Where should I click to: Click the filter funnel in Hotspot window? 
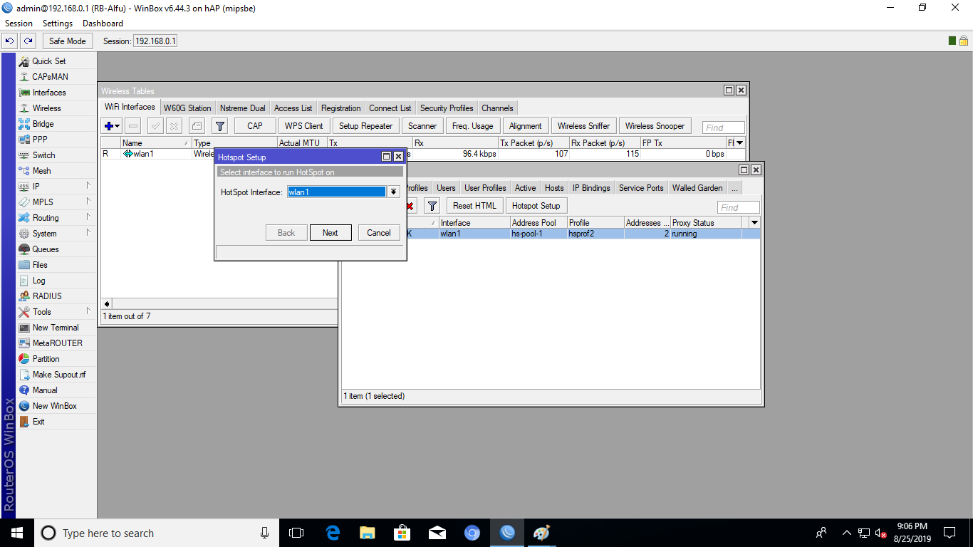pyautogui.click(x=432, y=206)
